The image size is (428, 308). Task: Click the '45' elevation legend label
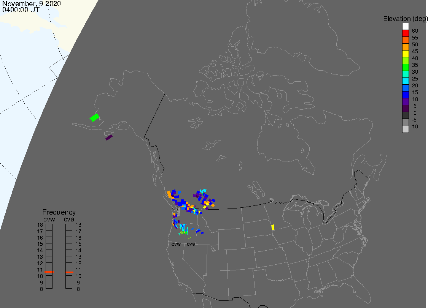(x=415, y=51)
